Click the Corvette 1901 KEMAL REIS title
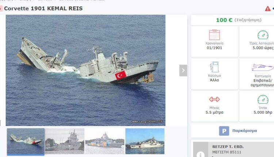Screen dimensions: 274x157 (43, 8)
